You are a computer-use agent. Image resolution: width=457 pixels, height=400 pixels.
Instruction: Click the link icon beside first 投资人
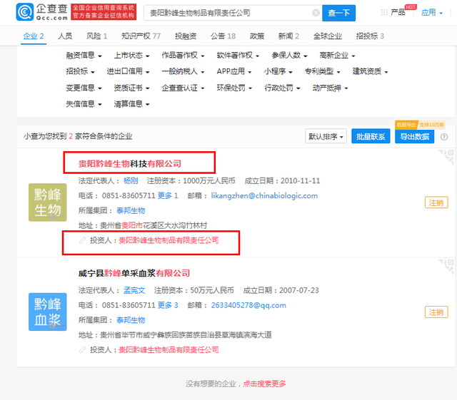[82, 241]
